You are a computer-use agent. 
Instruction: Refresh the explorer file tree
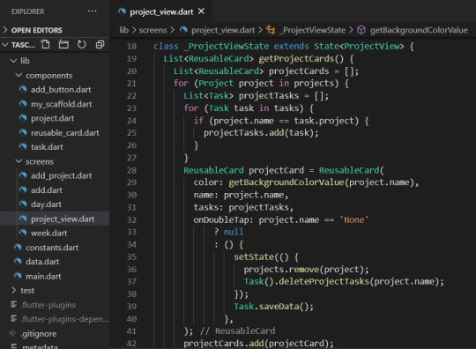[82, 45]
